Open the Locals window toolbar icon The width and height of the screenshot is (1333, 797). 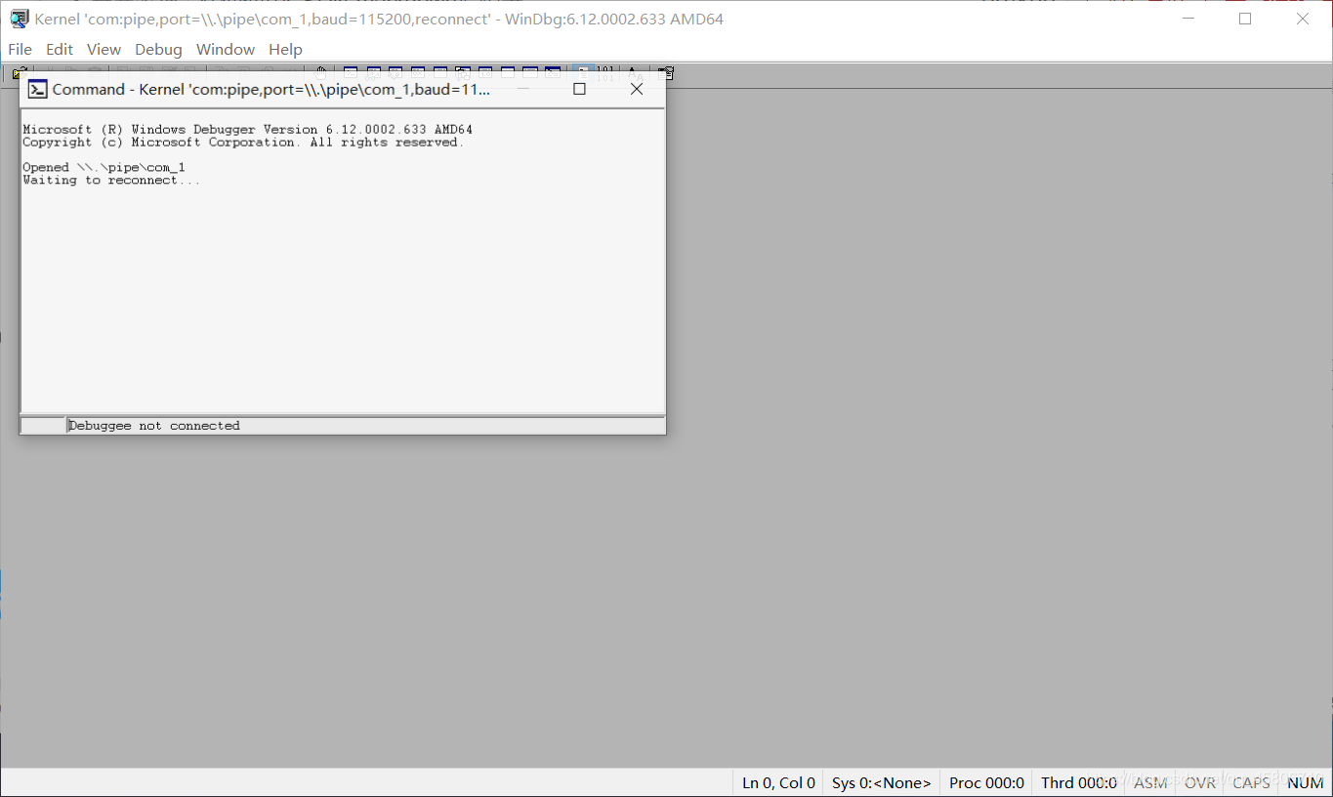[x=396, y=72]
